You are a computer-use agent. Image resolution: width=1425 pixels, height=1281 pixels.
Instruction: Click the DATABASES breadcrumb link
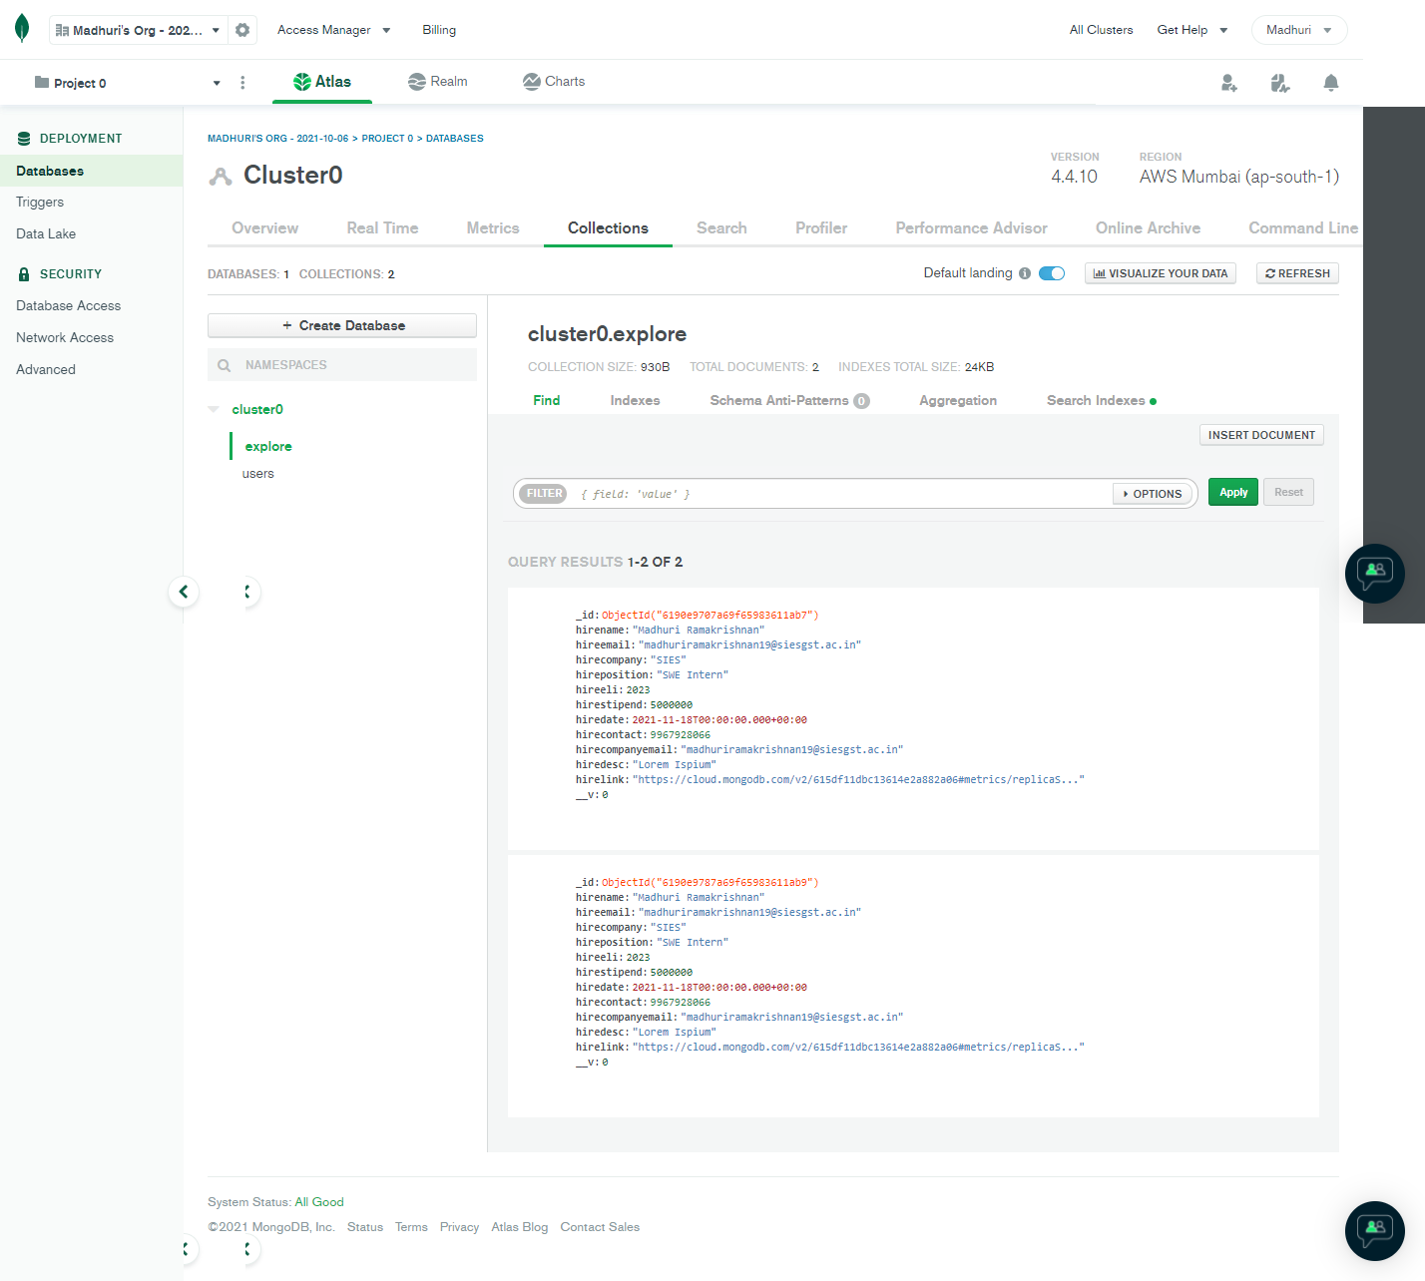pyautogui.click(x=455, y=139)
